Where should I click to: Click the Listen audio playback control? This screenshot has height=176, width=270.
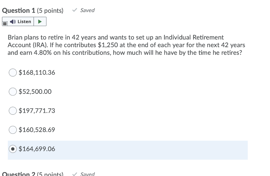pos(40,21)
